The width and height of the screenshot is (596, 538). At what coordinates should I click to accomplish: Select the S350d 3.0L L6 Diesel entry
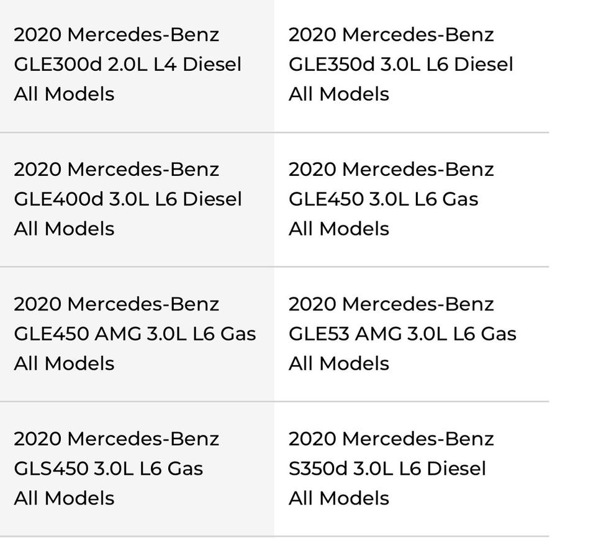[x=387, y=468]
